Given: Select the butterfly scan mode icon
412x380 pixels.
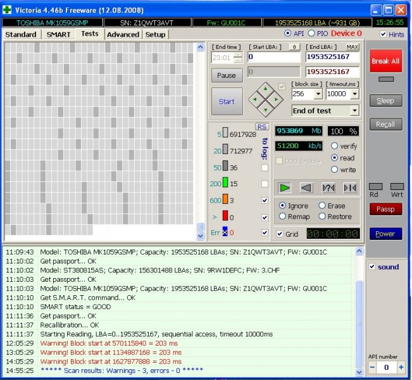Looking at the screenshot, I should (349, 187).
